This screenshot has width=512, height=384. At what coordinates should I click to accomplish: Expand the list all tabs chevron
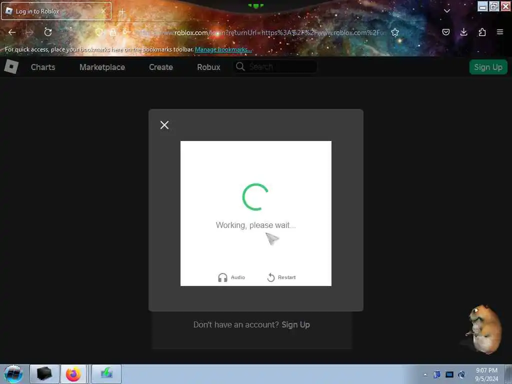pyautogui.click(x=447, y=11)
